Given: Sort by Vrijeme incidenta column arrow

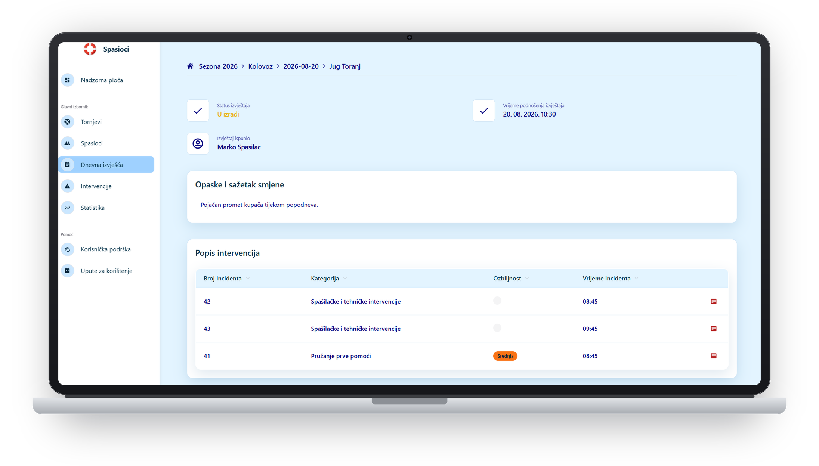Looking at the screenshot, I should (x=637, y=279).
